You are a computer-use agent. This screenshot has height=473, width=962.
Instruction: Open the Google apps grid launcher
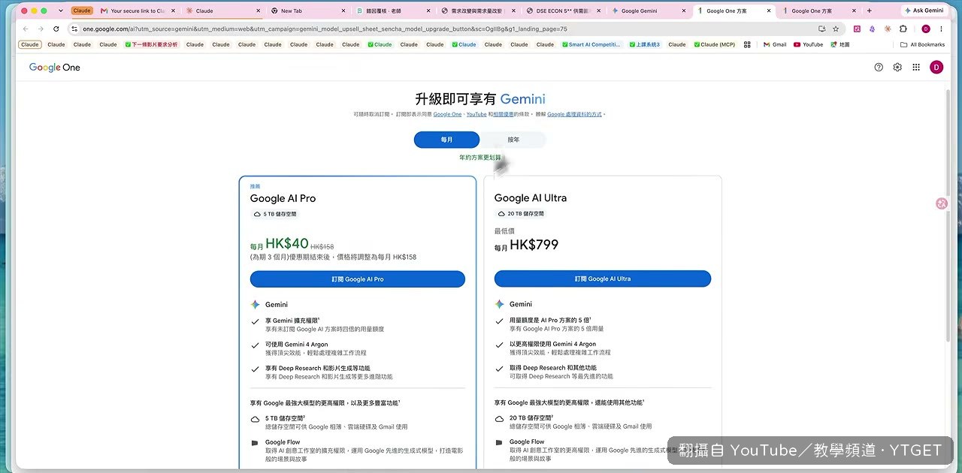[916, 67]
